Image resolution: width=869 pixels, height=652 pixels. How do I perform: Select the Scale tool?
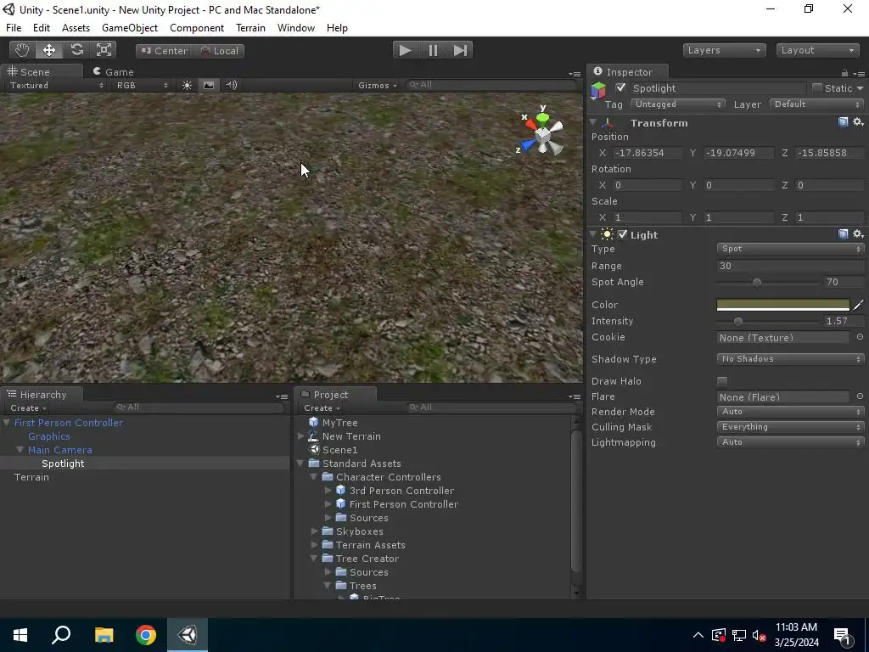(104, 50)
